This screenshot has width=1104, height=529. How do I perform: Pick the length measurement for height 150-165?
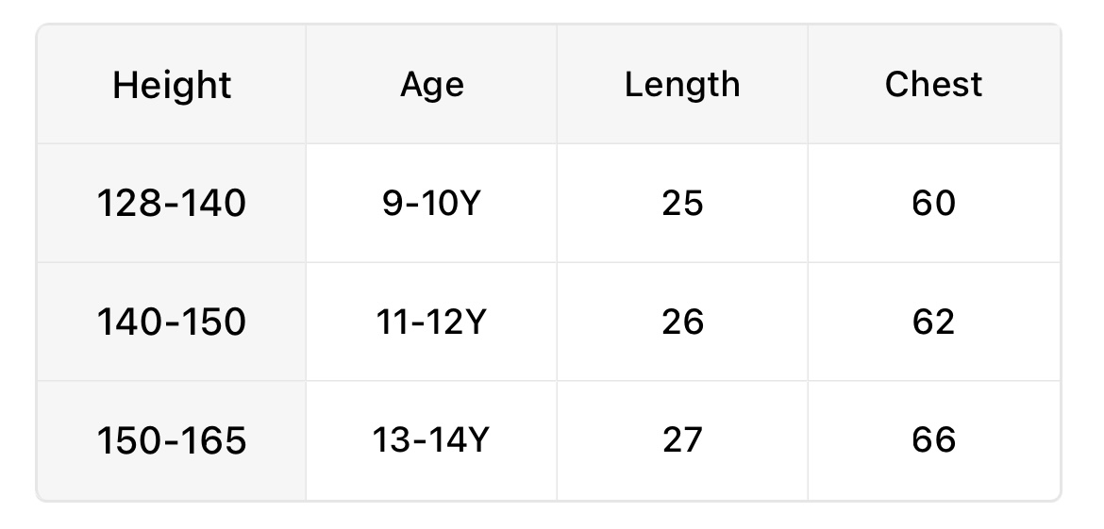coord(682,440)
